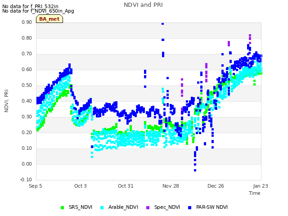
Task: Click the Dec 26 x-axis tick label
Action: tap(216, 186)
